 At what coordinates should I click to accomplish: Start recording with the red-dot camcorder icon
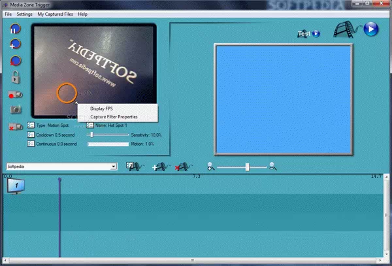click(16, 94)
